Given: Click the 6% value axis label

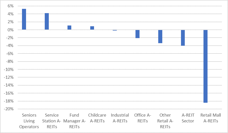Looking at the screenshot, I should 10,6.
